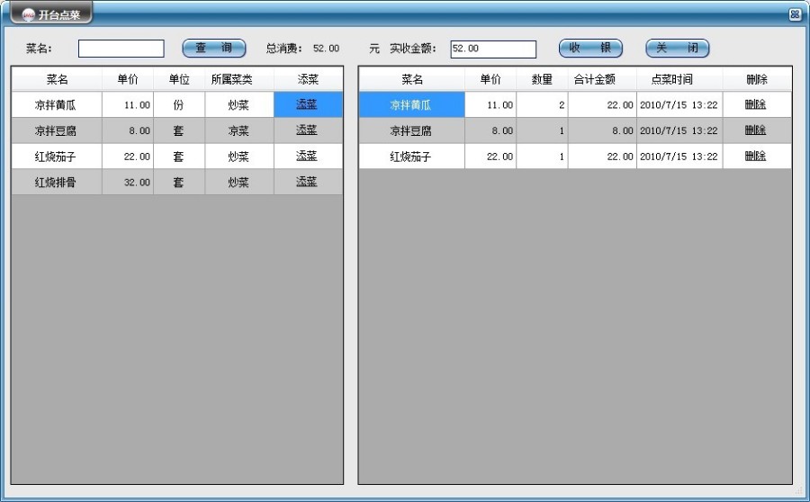Click 添菜 link for 凉拌豆腐
810x502 pixels.
coord(306,130)
